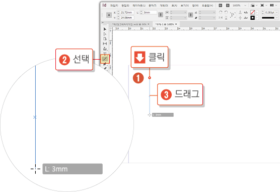Screen dimensions: 280x192
Task: Open the 파일(F) menu
Action: click(x=114, y=6)
